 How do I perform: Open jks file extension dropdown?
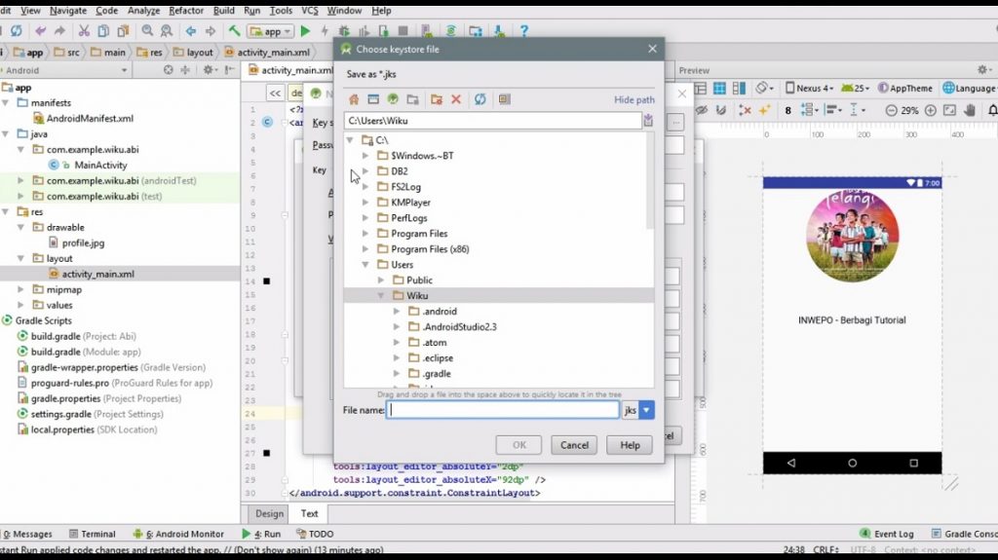[x=646, y=410]
